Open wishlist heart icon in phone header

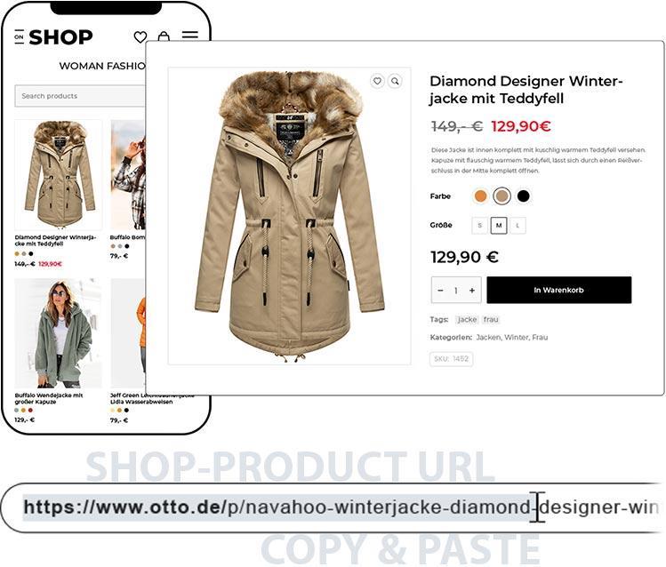(140, 37)
